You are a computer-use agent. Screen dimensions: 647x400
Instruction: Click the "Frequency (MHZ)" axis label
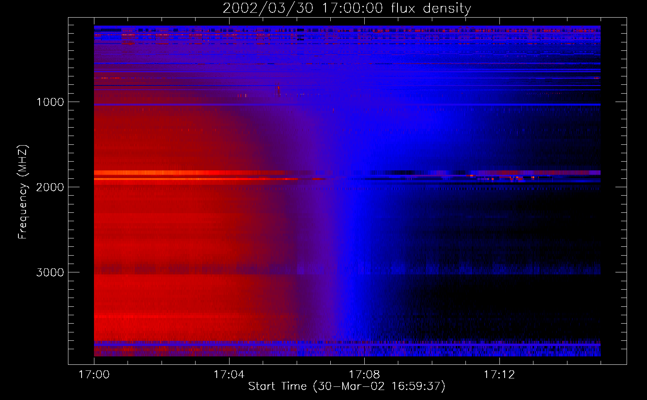point(23,192)
